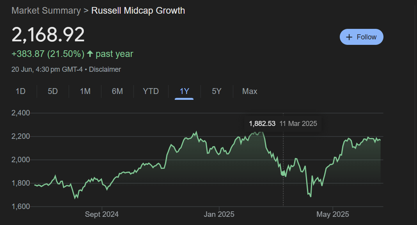Image resolution: width=417 pixels, height=225 pixels.
Task: Click the highlighted 11 Mar 2025 data point
Action: click(283, 174)
